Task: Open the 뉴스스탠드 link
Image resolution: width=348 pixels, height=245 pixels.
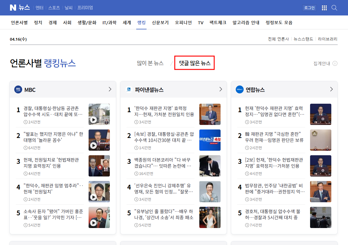Action: coord(303,39)
